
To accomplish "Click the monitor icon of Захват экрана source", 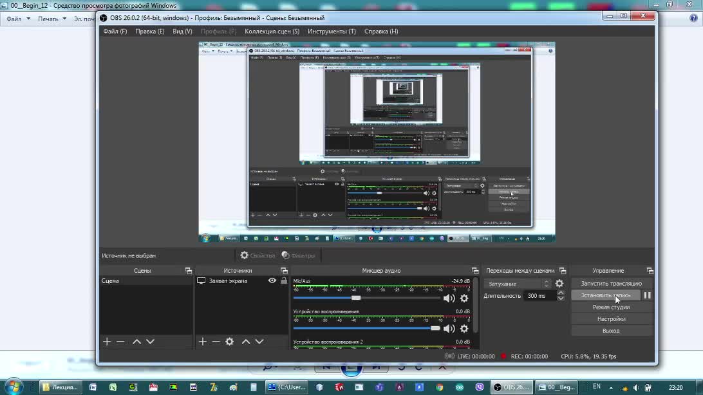I will (x=202, y=280).
